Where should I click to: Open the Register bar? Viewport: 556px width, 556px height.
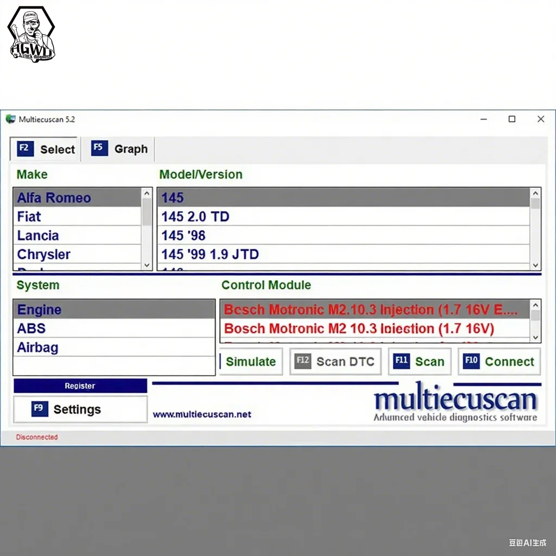(80, 386)
